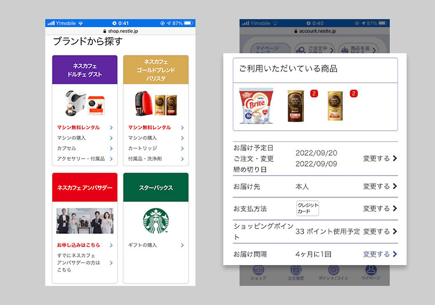Screen dimensions: 435x305
Task: Click 変更する for ショッピングポイント
Action: coord(380,231)
